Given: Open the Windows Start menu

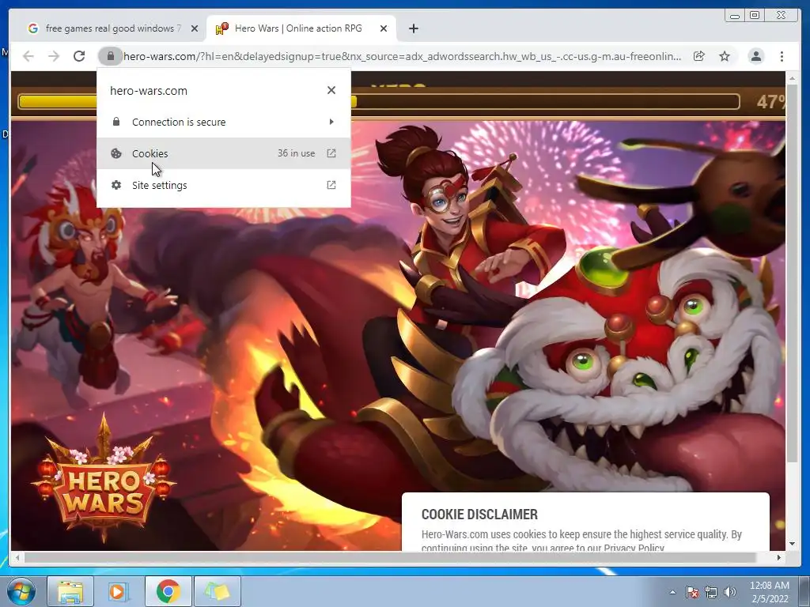Looking at the screenshot, I should (x=21, y=591).
